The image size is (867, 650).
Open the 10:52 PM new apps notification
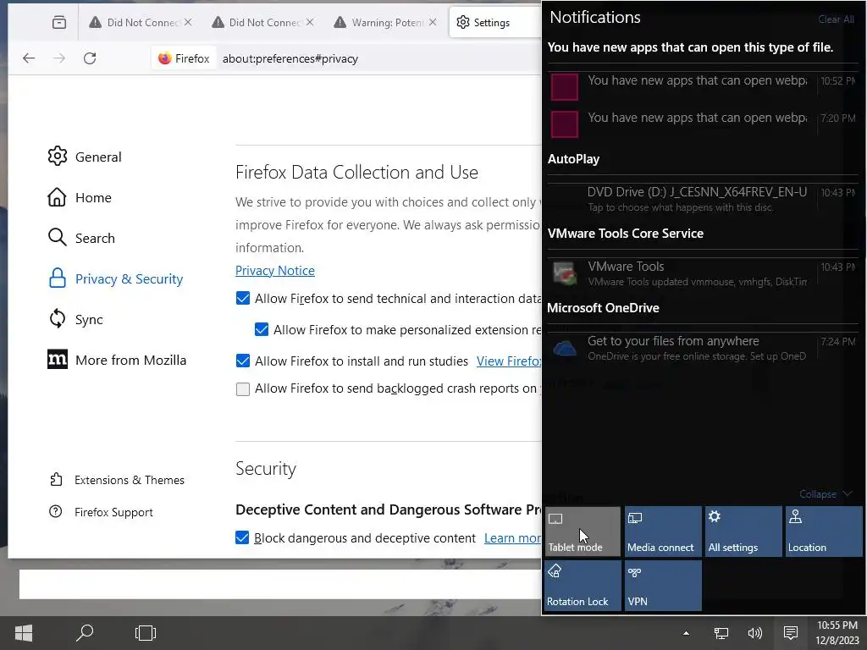(x=703, y=86)
